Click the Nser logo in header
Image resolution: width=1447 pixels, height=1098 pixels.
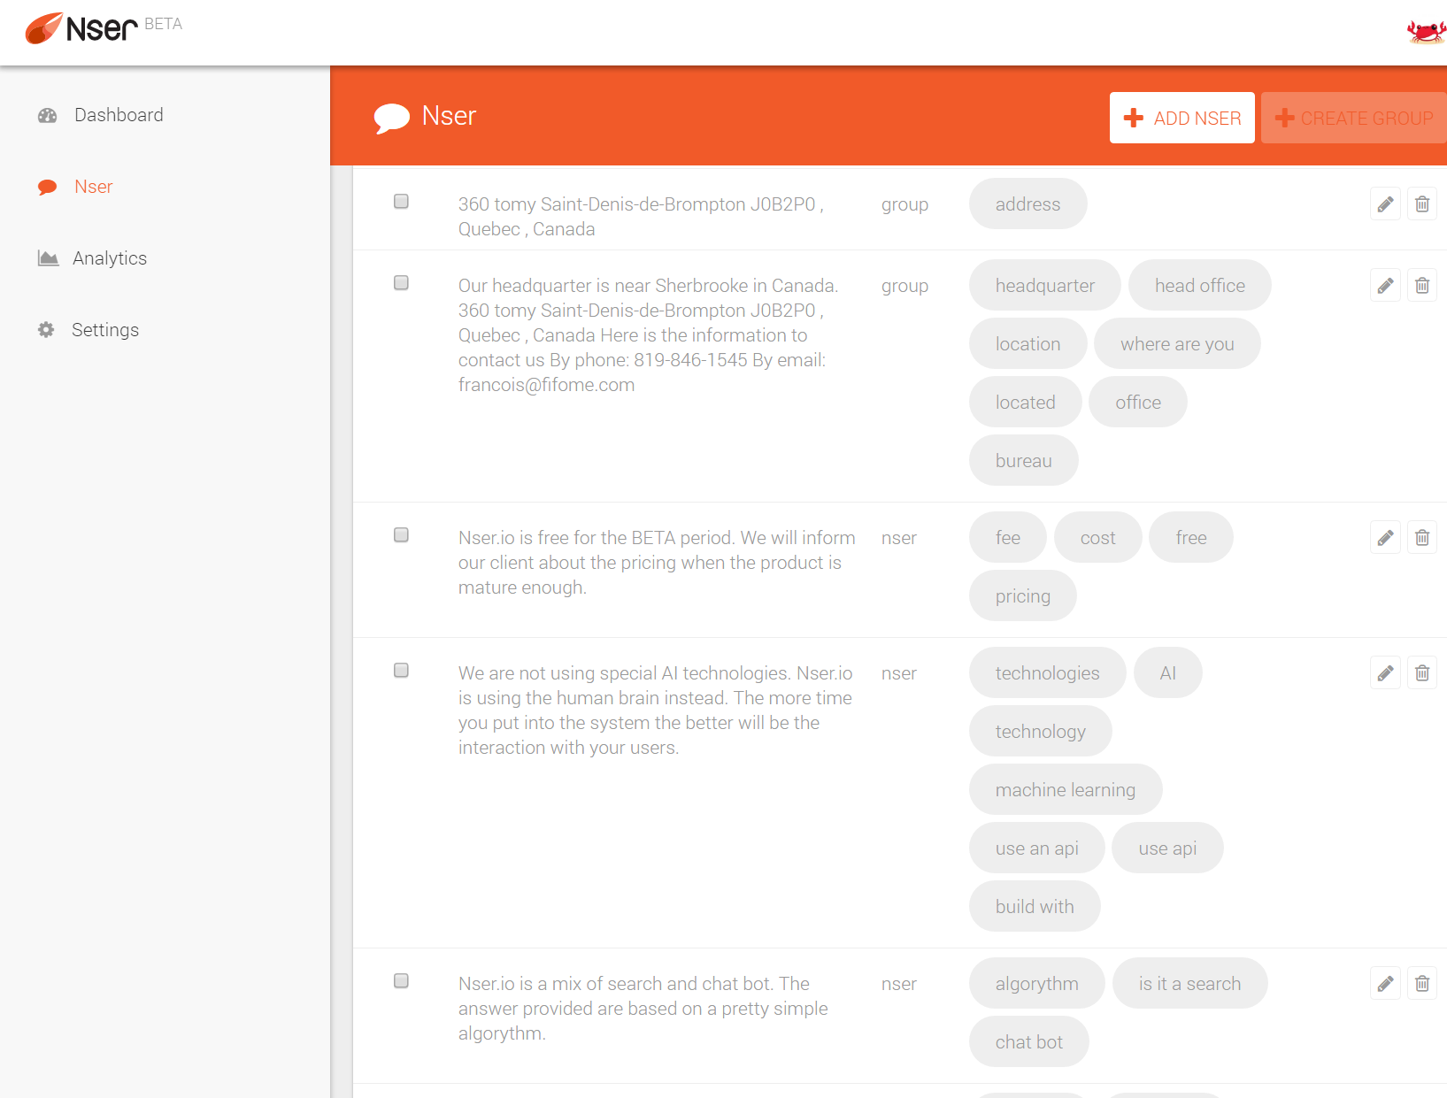[x=81, y=28]
